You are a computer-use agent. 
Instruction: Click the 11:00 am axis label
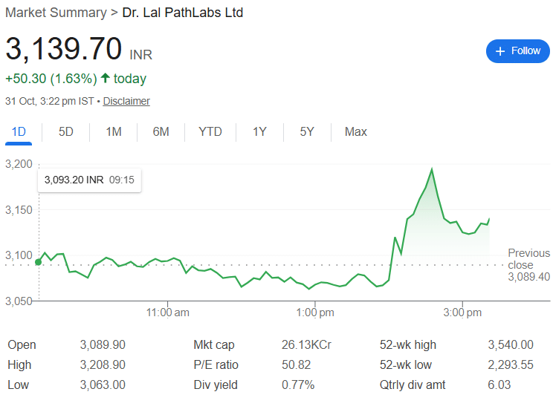[169, 313]
